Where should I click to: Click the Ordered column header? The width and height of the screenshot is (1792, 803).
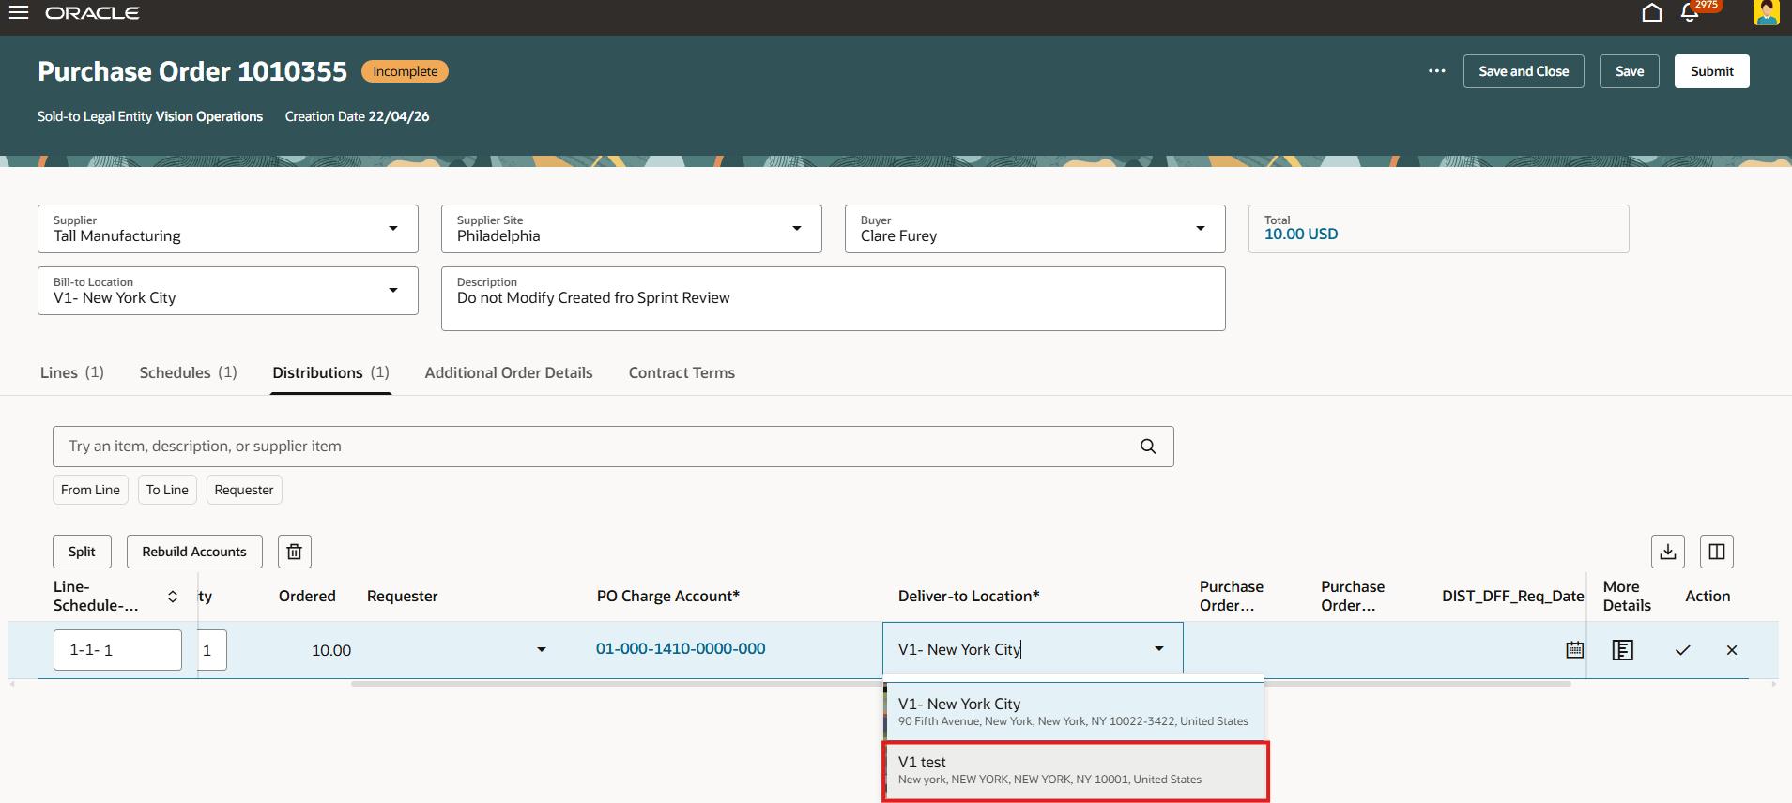click(x=307, y=596)
